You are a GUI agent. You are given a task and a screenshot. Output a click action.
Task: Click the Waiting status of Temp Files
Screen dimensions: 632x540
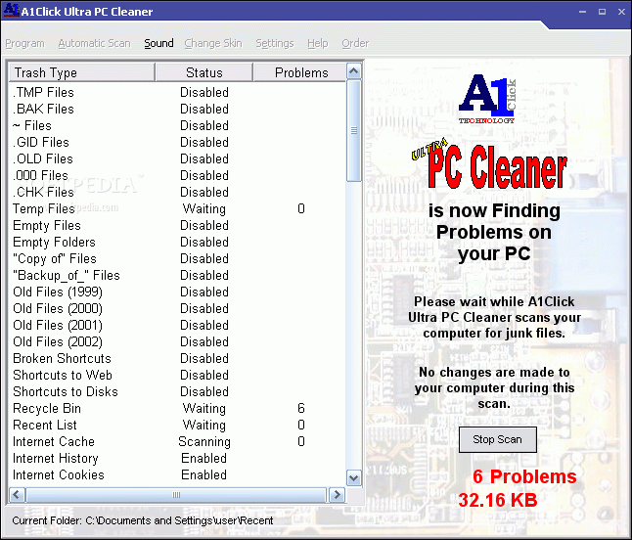pyautogui.click(x=203, y=208)
